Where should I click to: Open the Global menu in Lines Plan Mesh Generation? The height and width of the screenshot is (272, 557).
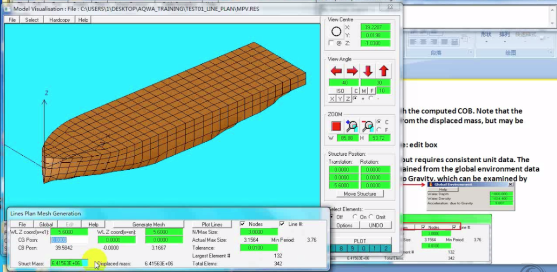(45, 224)
